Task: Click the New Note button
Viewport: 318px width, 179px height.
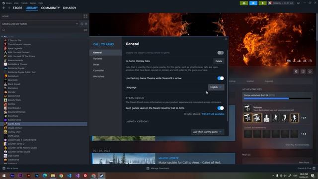Action: [x=304, y=163]
